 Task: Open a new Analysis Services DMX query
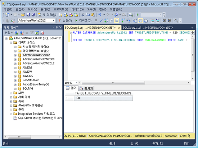[x=71, y=15]
